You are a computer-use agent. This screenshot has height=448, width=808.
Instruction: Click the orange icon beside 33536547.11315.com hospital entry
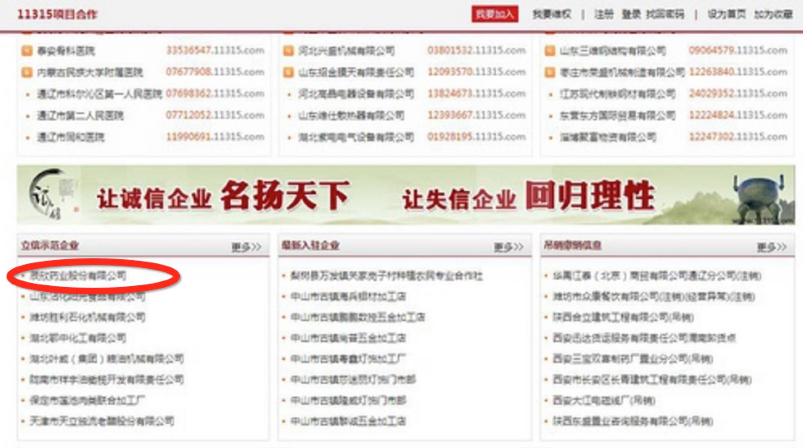pyautogui.click(x=27, y=51)
